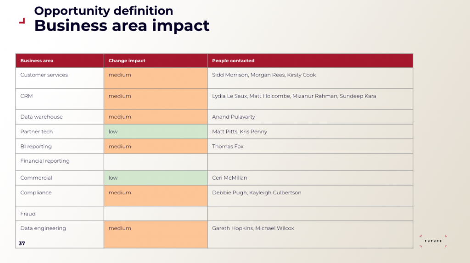Viewport: 470px width, 263px height.
Task: Select the orange medium cell for Customer services
Action: [x=155, y=78]
